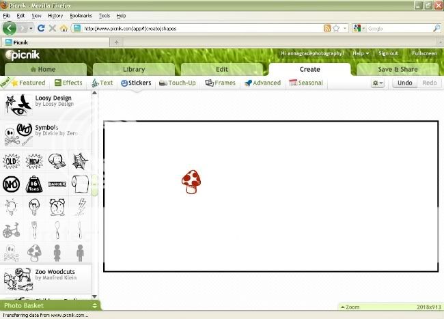Image resolution: width=444 pixels, height=319 pixels.
Task: Click the browser Back button
Action: (x=10, y=28)
